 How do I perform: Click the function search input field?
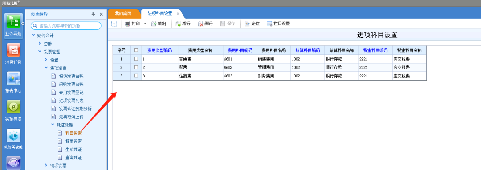pos(66,26)
